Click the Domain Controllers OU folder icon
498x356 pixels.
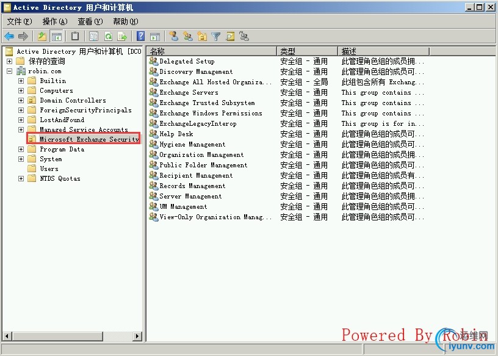tap(32, 100)
